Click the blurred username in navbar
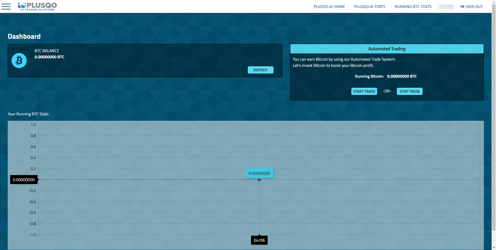Viewport: 496px width, 250px height. click(x=445, y=7)
